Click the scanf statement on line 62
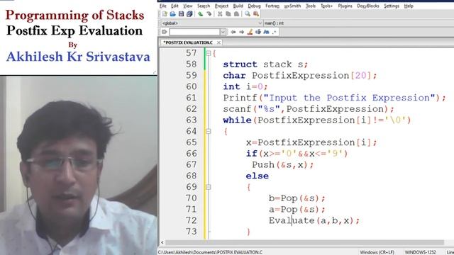Screen dimensions: 454x255 tap(309, 109)
